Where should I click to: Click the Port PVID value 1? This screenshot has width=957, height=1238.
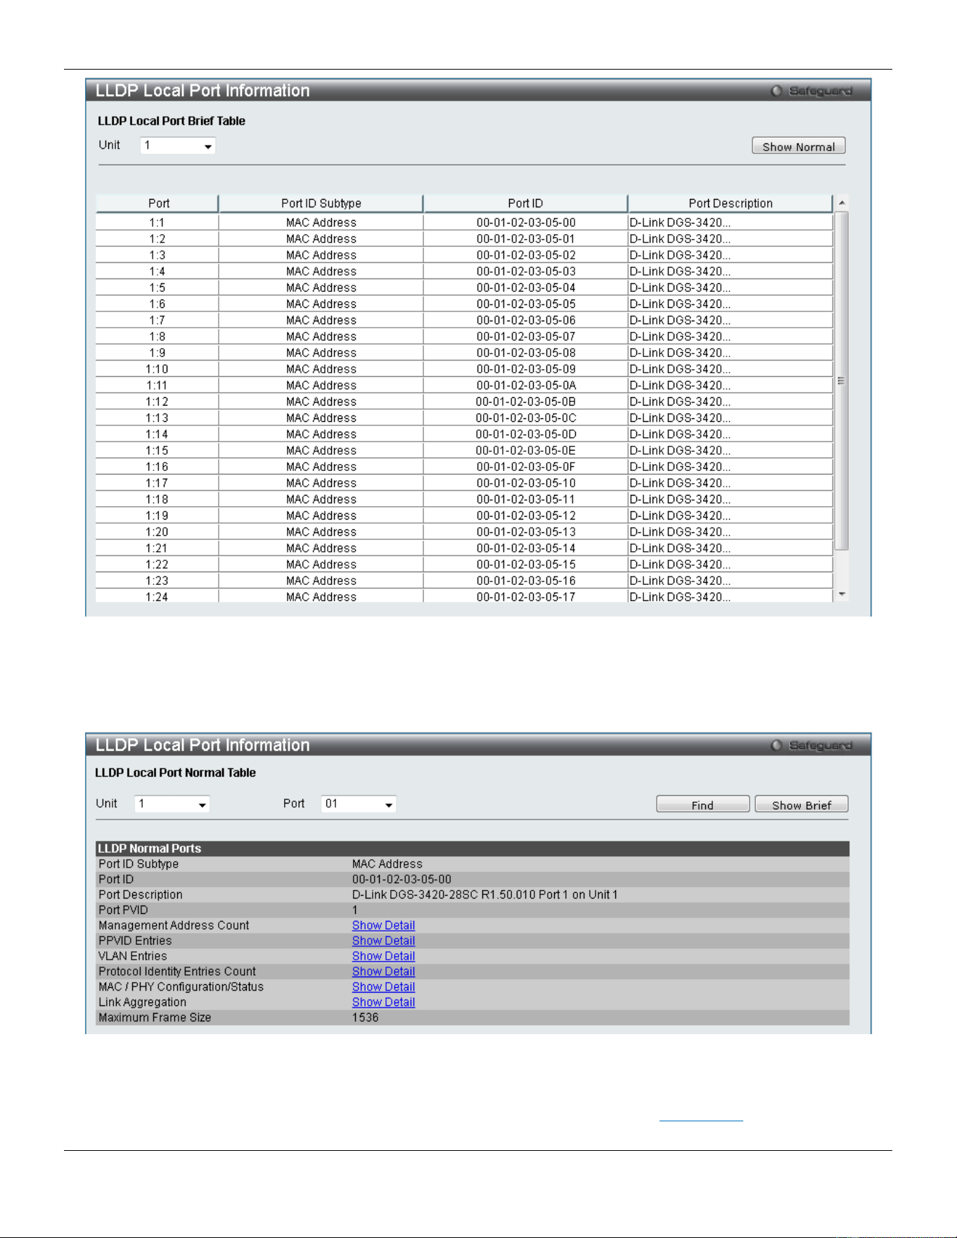tap(355, 910)
